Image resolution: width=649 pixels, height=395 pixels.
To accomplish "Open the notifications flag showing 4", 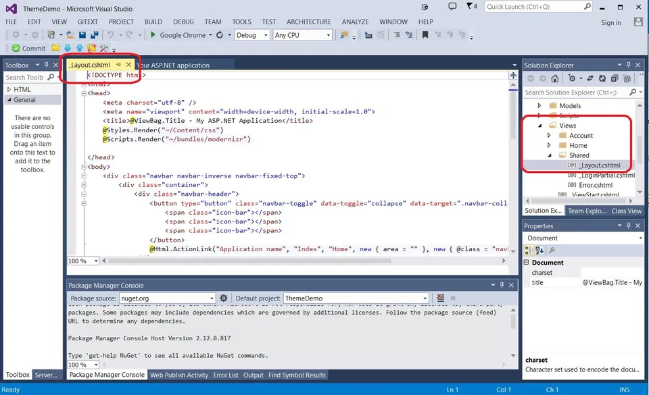I will pyautogui.click(x=471, y=7).
